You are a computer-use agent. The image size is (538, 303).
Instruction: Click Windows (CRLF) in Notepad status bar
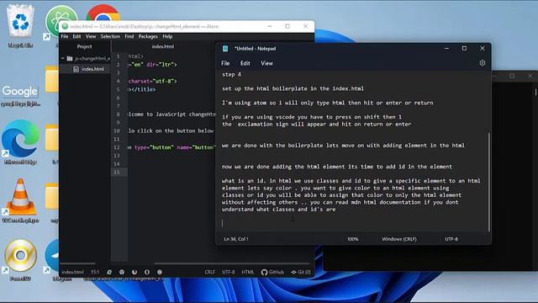click(399, 239)
